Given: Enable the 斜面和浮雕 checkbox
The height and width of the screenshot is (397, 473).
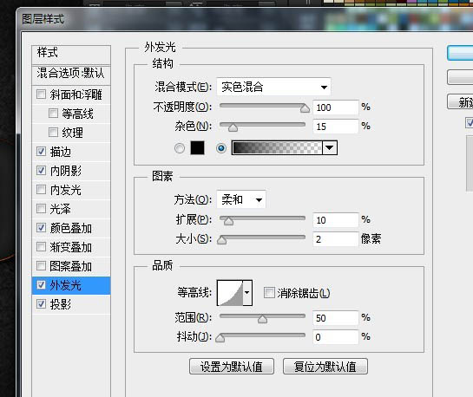Looking at the screenshot, I should coord(41,94).
